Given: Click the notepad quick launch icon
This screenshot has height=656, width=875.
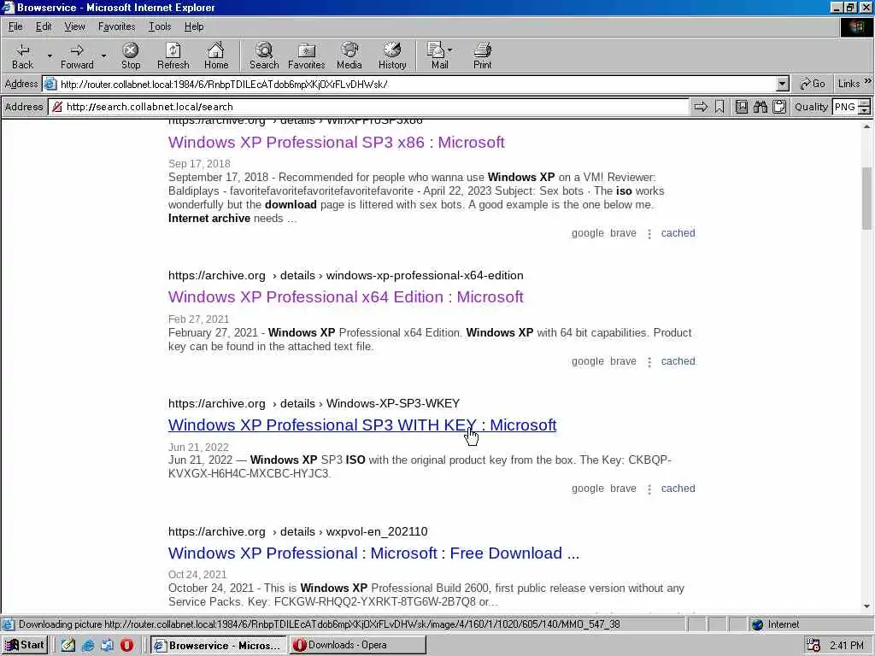Looking at the screenshot, I should coord(68,645).
